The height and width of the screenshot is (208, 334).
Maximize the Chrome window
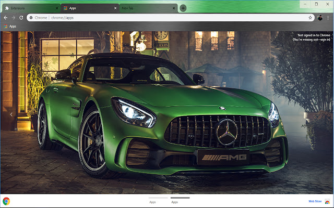316,4
